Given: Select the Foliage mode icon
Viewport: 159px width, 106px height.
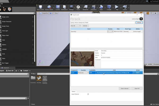Looking at the screenshot, I should 4,9.
